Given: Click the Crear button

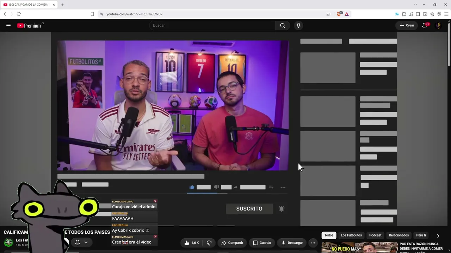Looking at the screenshot, I should pos(407,25).
